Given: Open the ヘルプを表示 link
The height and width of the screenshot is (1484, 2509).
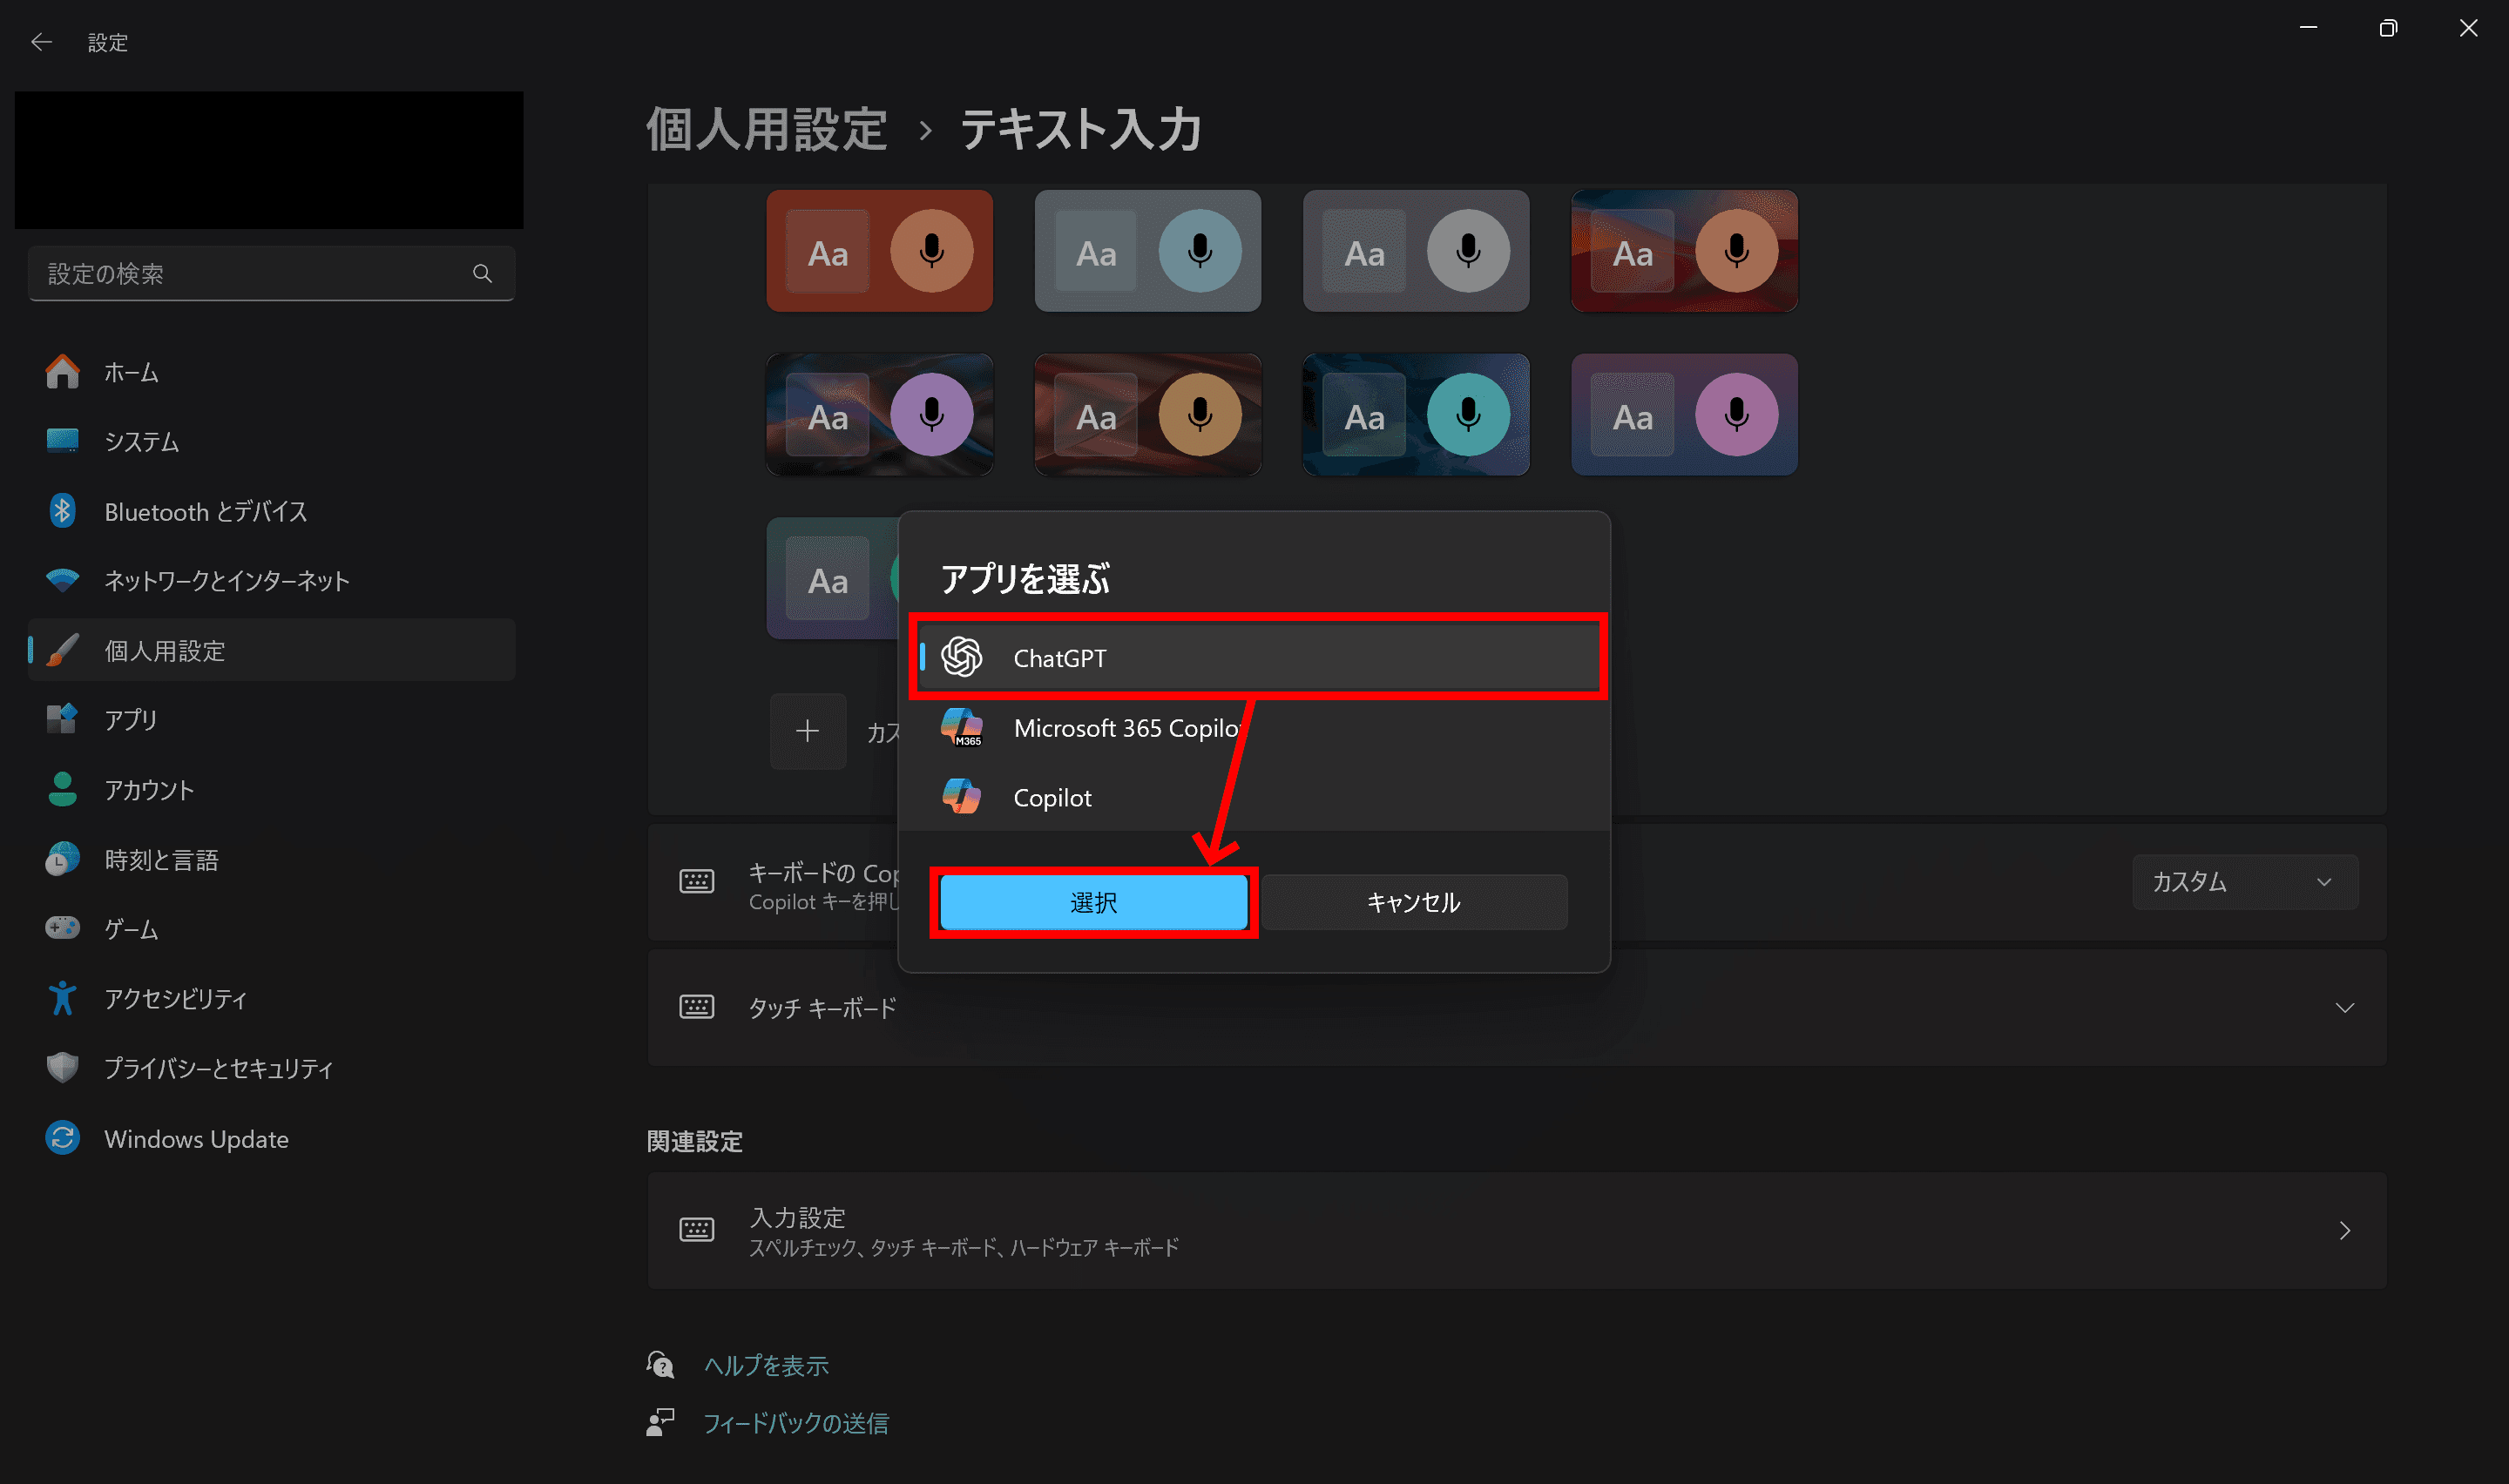Looking at the screenshot, I should (x=766, y=1365).
